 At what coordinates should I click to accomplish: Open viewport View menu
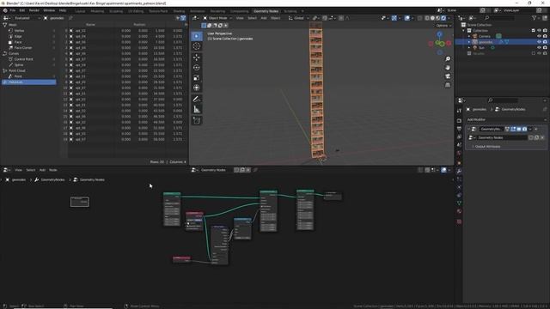(240, 18)
